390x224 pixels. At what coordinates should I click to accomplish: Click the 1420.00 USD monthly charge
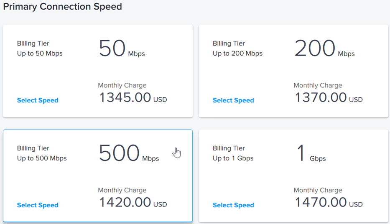133,202
